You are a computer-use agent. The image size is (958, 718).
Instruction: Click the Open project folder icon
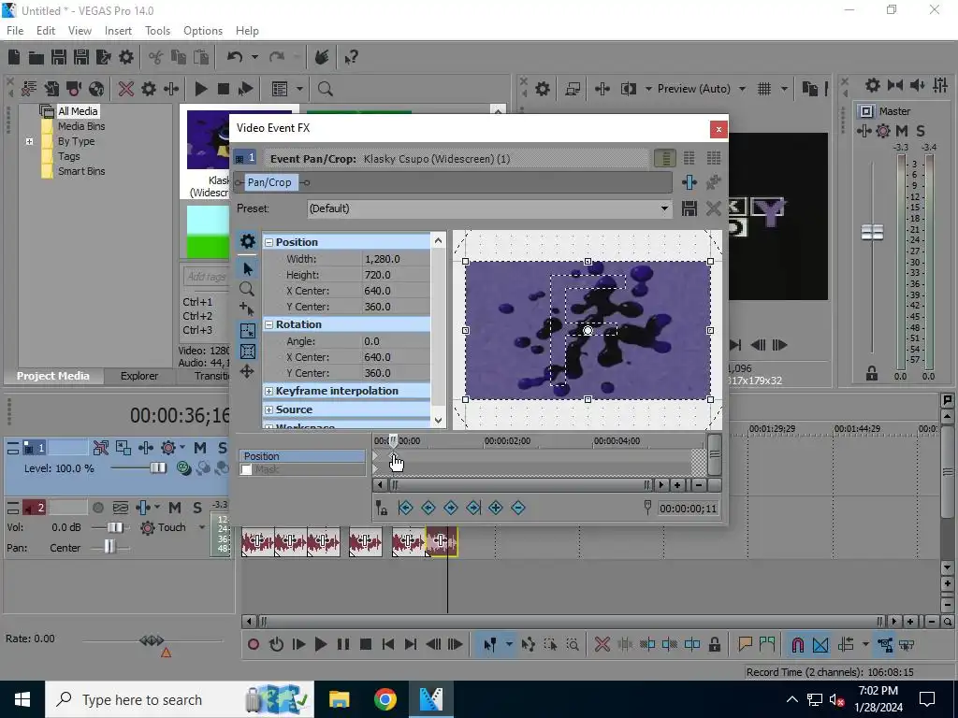36,57
